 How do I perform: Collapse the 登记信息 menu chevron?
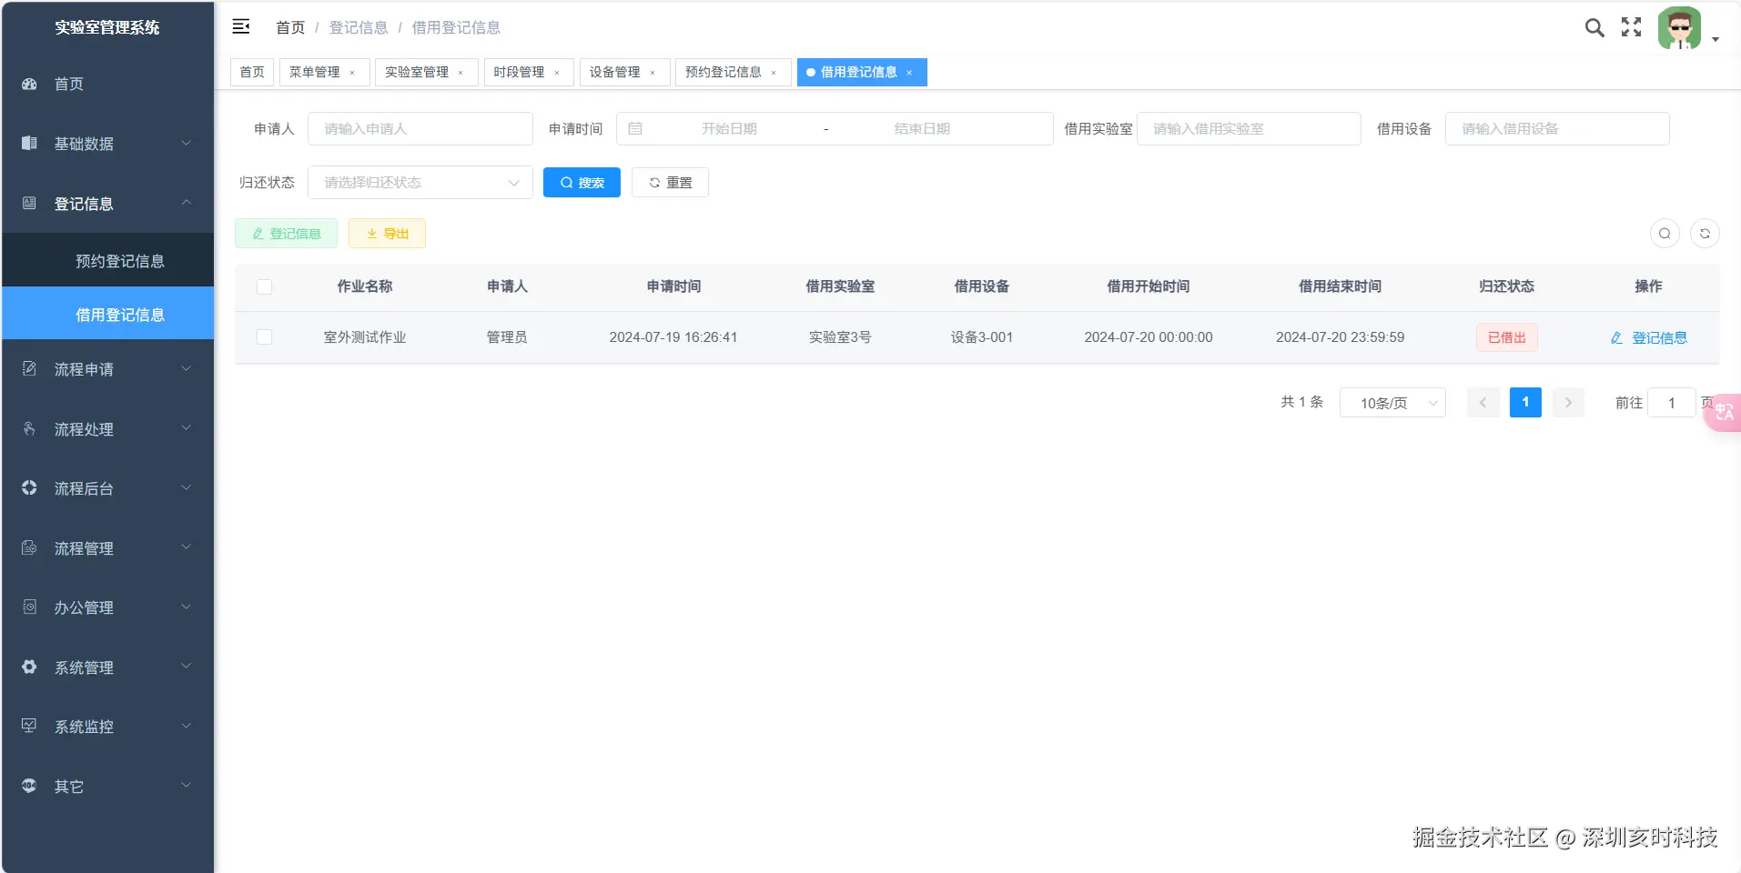click(187, 203)
